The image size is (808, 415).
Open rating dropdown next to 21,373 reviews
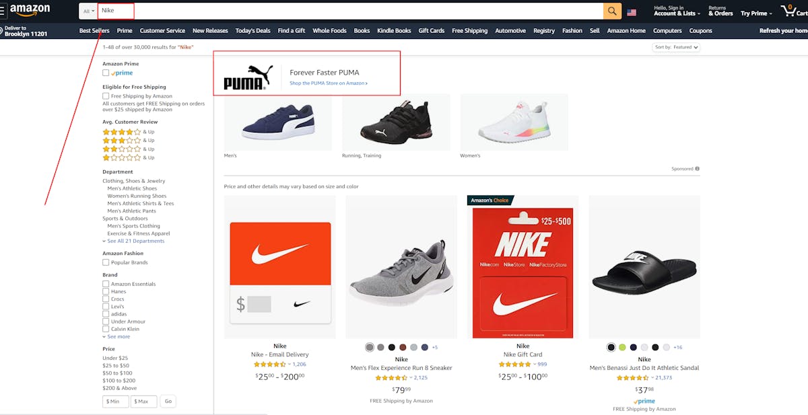[652, 377]
